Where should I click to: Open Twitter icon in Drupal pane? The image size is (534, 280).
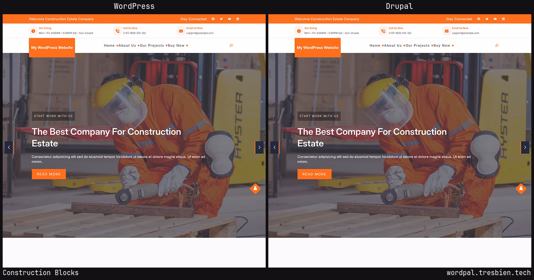point(487,19)
